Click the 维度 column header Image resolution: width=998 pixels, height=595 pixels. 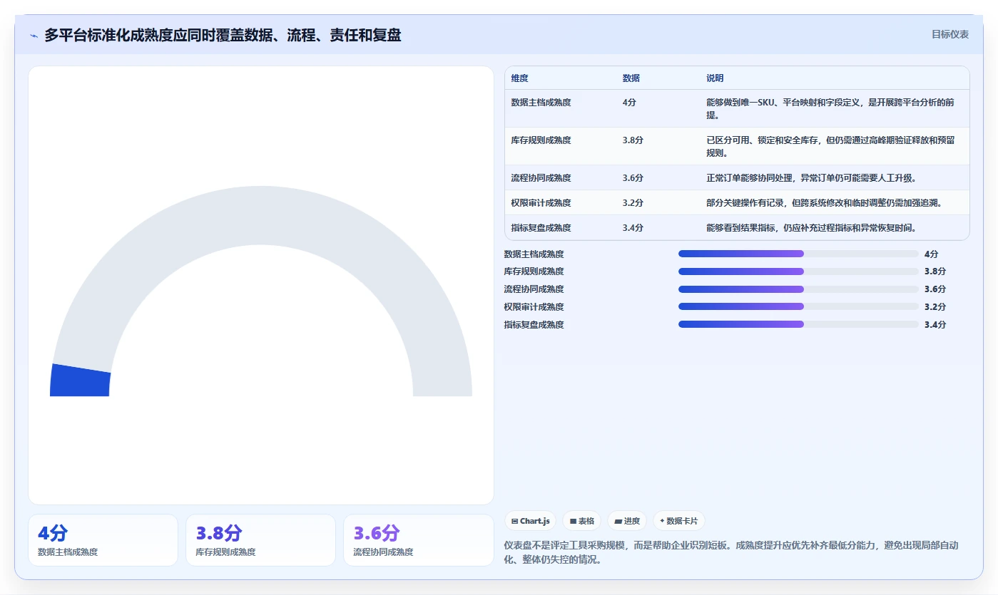tap(519, 78)
